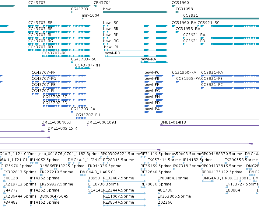This screenshot has width=259, height=207.
Task: Click the bowl-RC transcript label
Action: click(x=111, y=23)
